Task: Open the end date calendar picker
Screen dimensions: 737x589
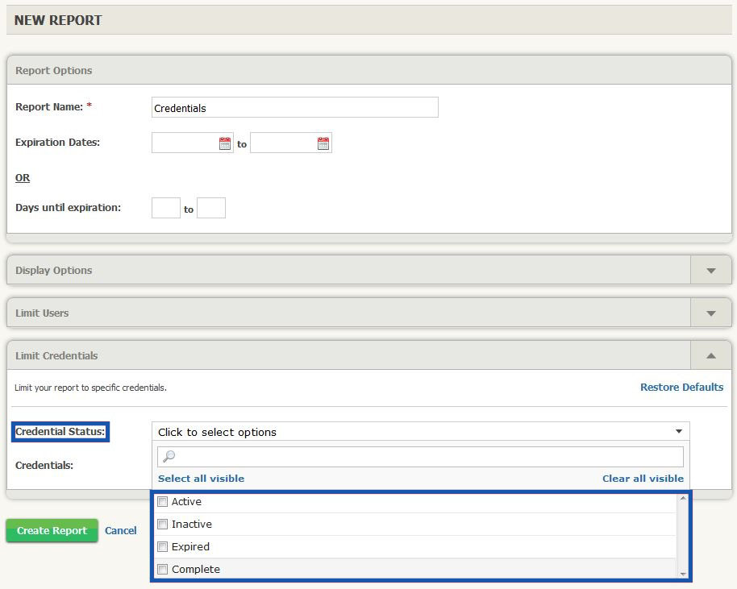Action: (323, 142)
